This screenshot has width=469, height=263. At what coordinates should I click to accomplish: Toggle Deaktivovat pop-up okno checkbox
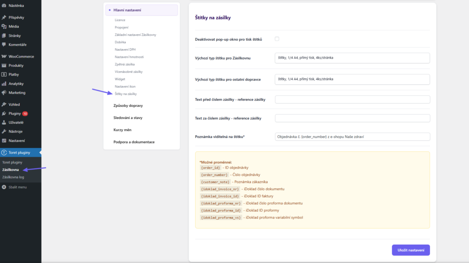(277, 39)
